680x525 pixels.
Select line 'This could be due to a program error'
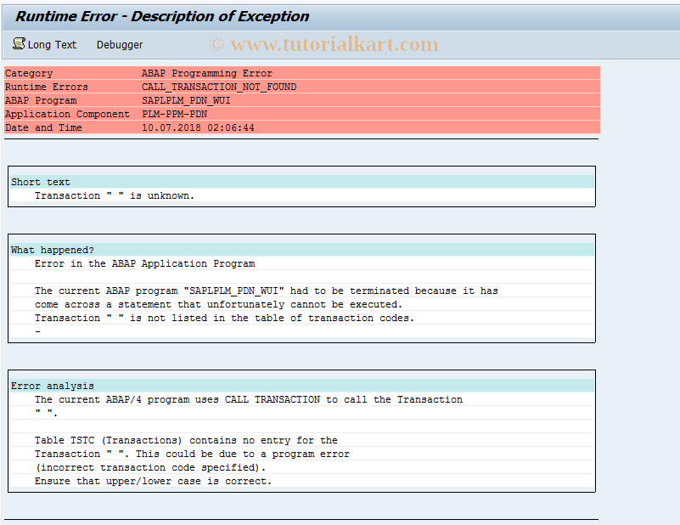(x=192, y=454)
